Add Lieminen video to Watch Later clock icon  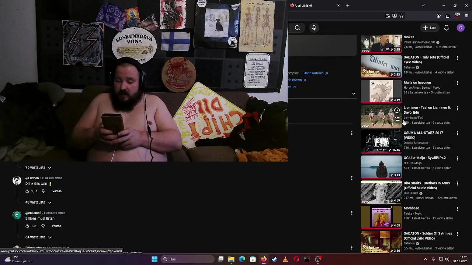pos(397,110)
